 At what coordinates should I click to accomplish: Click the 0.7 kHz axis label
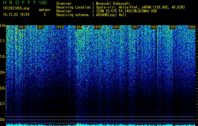click(3, 104)
